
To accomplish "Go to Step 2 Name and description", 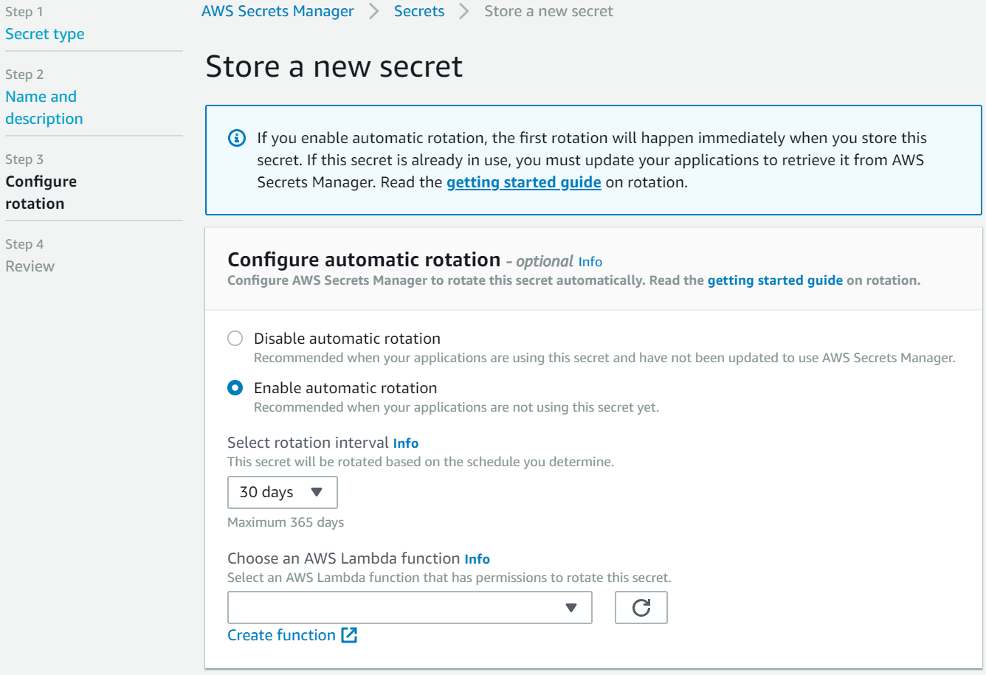I will (44, 108).
